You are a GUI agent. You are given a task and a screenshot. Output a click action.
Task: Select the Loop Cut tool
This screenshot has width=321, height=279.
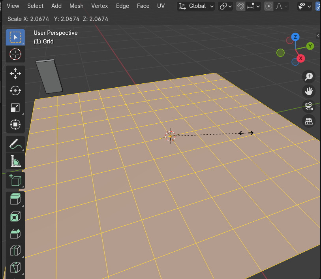[15, 251]
